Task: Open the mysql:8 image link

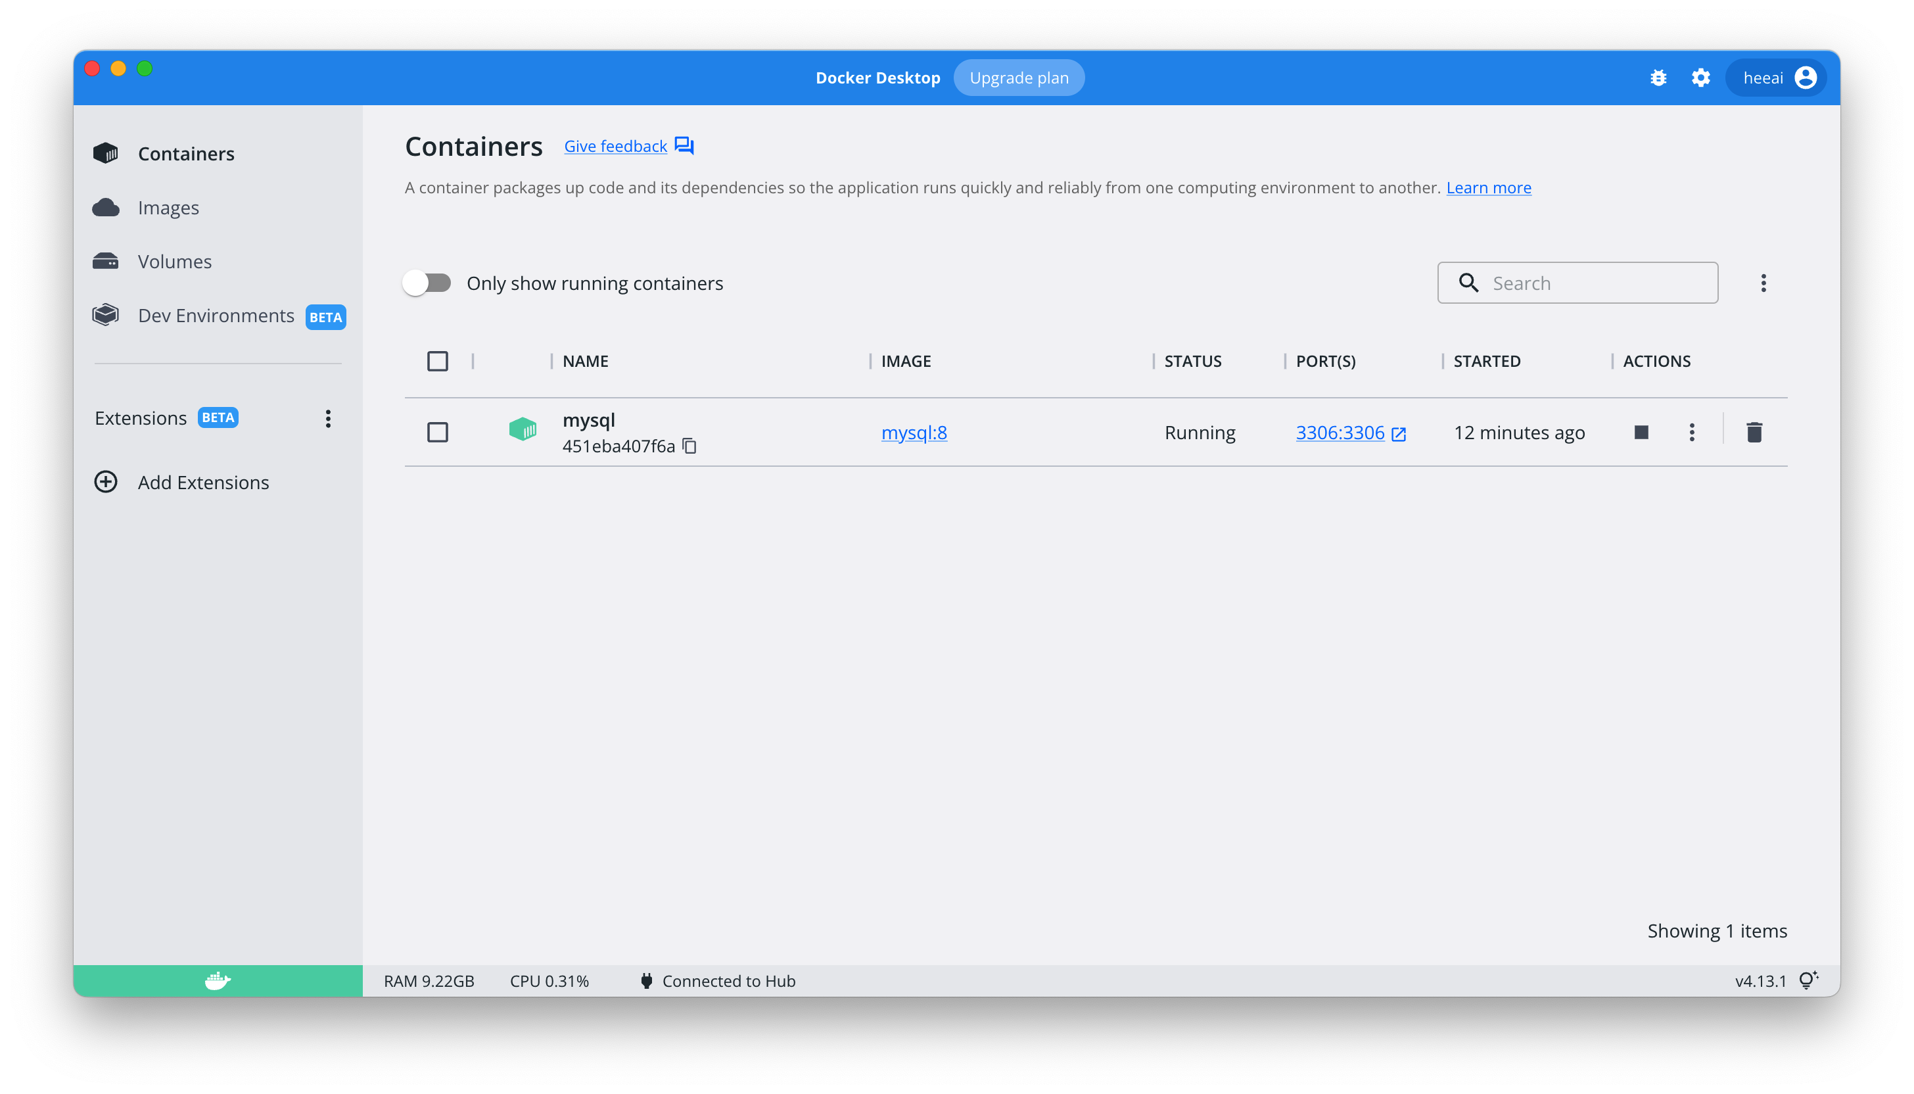Action: click(914, 433)
